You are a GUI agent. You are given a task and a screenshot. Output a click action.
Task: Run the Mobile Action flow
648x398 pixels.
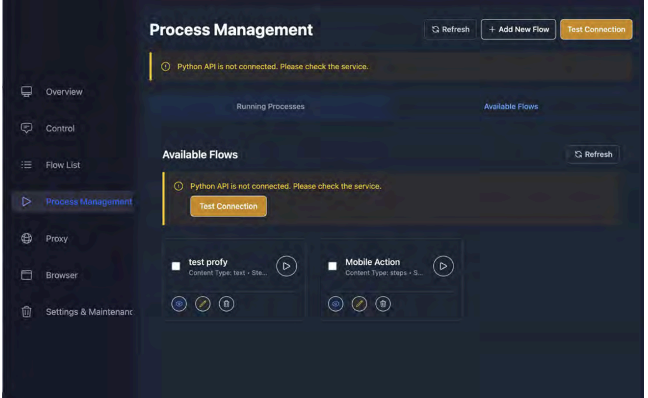[443, 266]
